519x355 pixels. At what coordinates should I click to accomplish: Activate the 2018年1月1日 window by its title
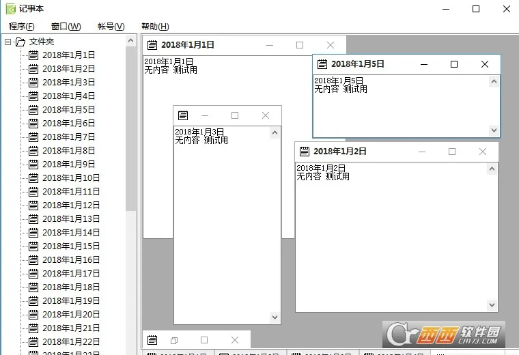point(188,45)
